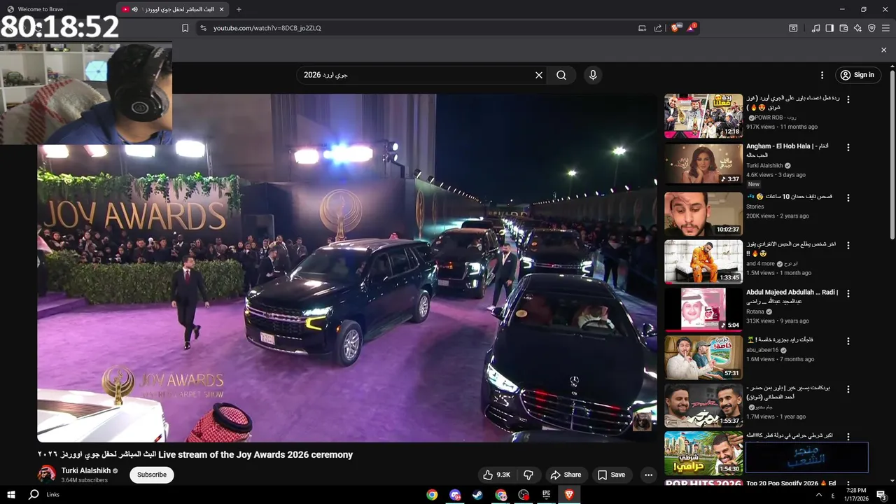This screenshot has height=504, width=896.
Task: Select the YouTube Joy Awards tab
Action: (x=174, y=9)
